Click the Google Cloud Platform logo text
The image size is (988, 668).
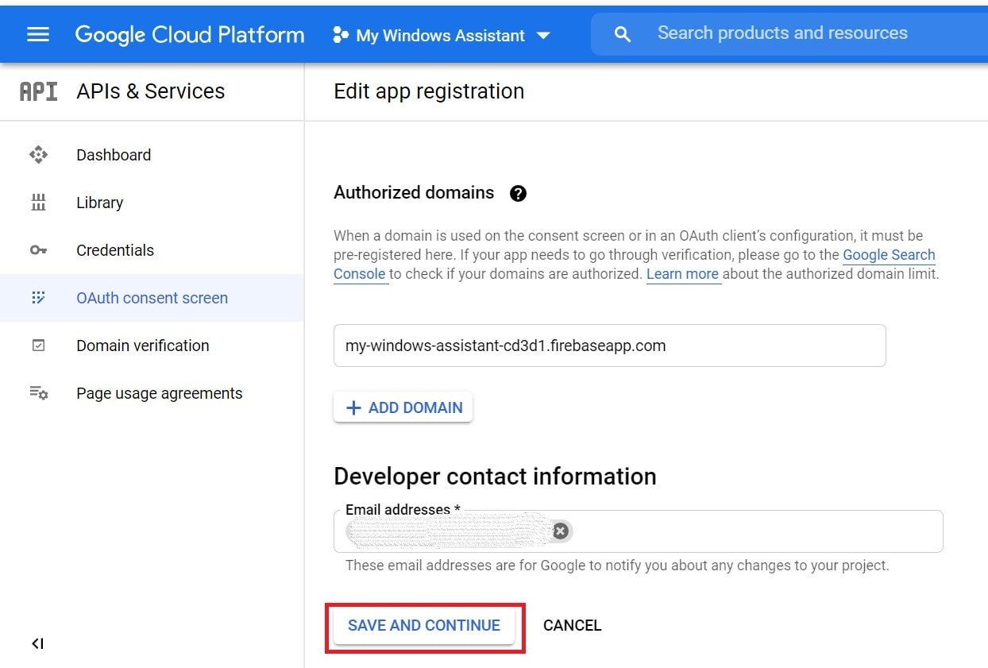[190, 35]
